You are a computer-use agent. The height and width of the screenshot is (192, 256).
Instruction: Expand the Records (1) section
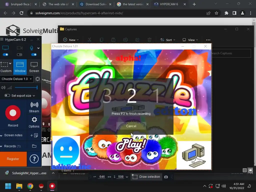pyautogui.click(x=10, y=146)
